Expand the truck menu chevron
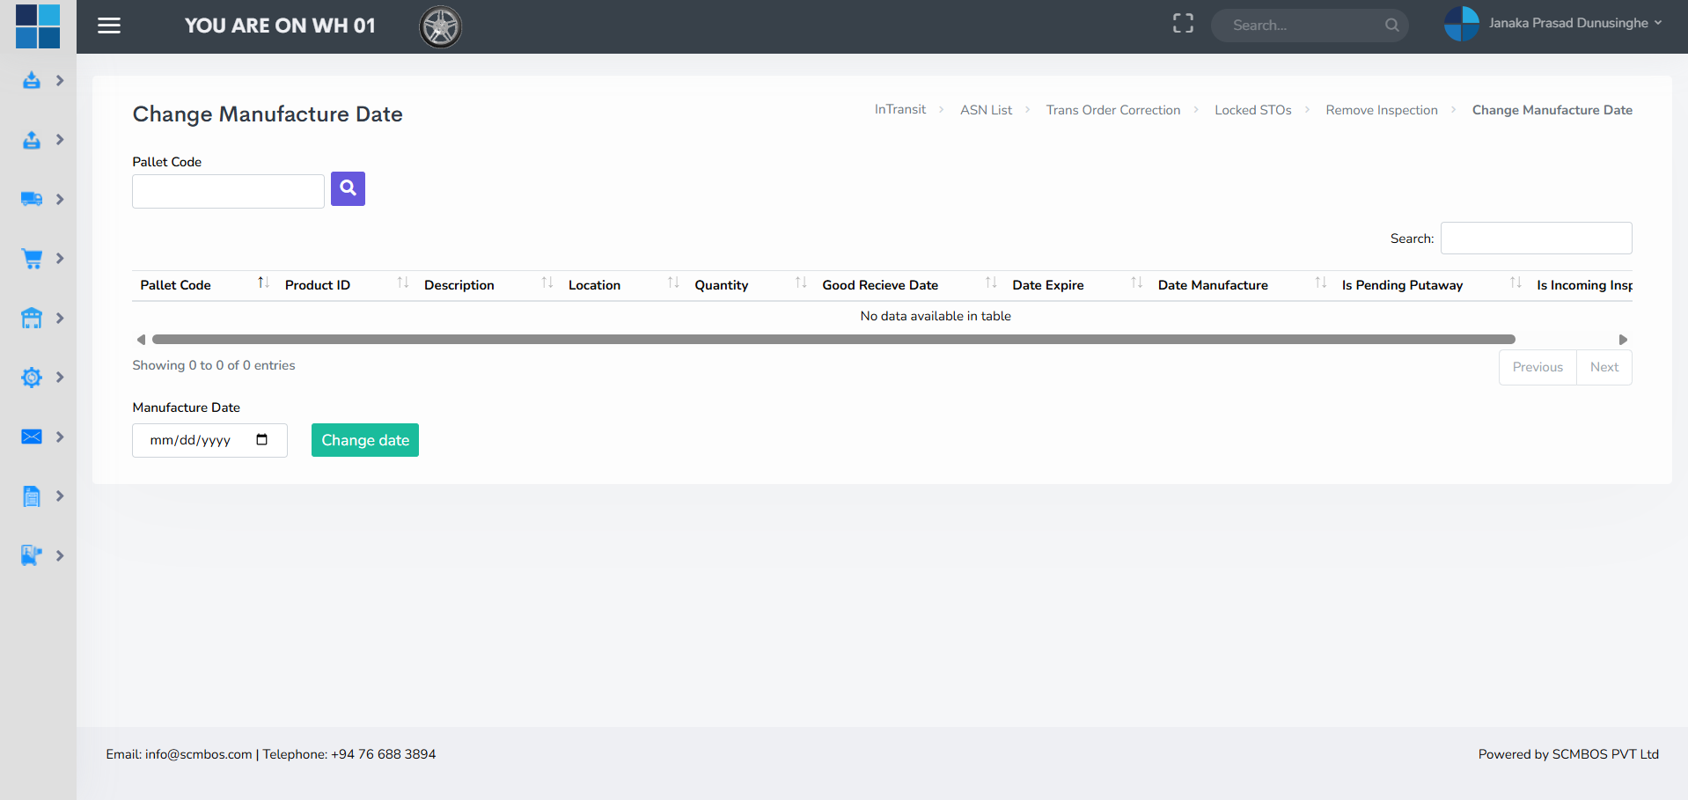 pos(60,199)
